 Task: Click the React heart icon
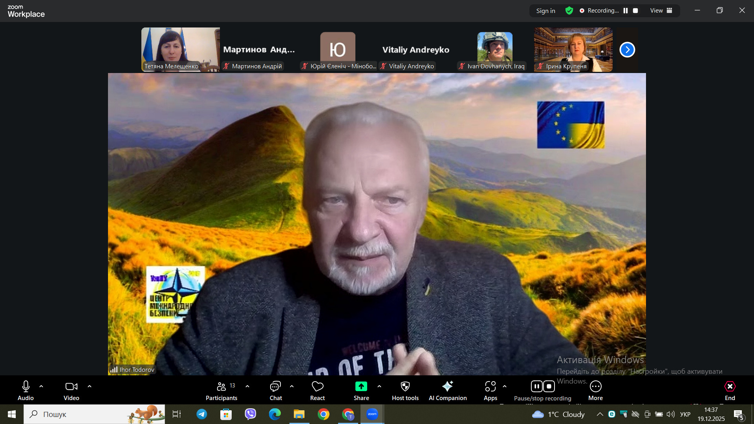[317, 387]
